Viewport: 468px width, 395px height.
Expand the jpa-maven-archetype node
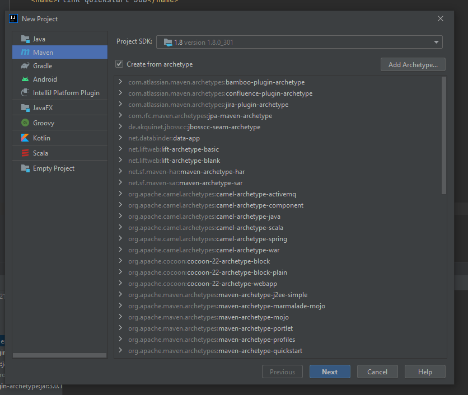point(120,115)
